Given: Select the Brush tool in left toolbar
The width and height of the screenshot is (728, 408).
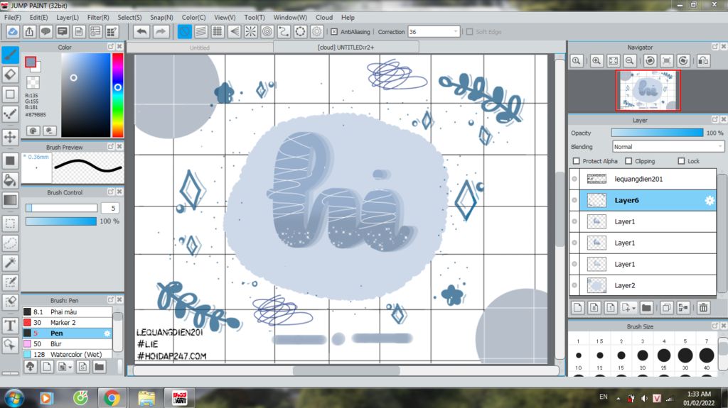Looking at the screenshot, I should click(x=10, y=55).
